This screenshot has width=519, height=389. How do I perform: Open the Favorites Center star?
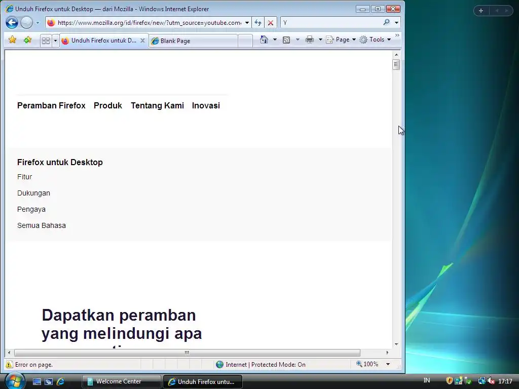click(x=13, y=40)
